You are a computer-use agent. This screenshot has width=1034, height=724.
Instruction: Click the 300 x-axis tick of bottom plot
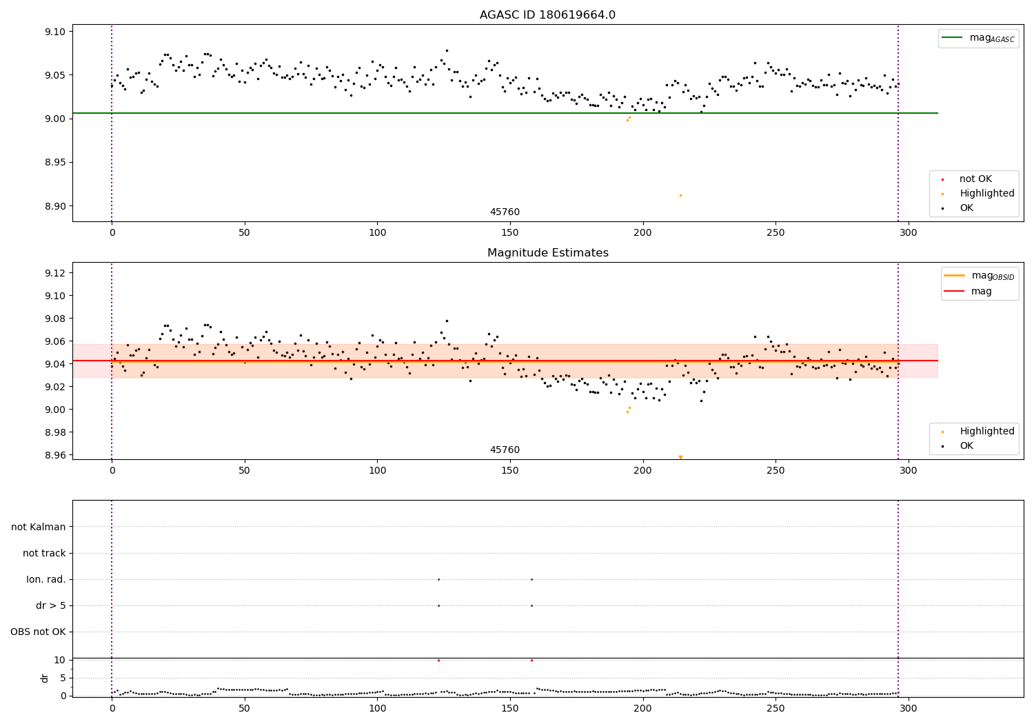tap(909, 708)
